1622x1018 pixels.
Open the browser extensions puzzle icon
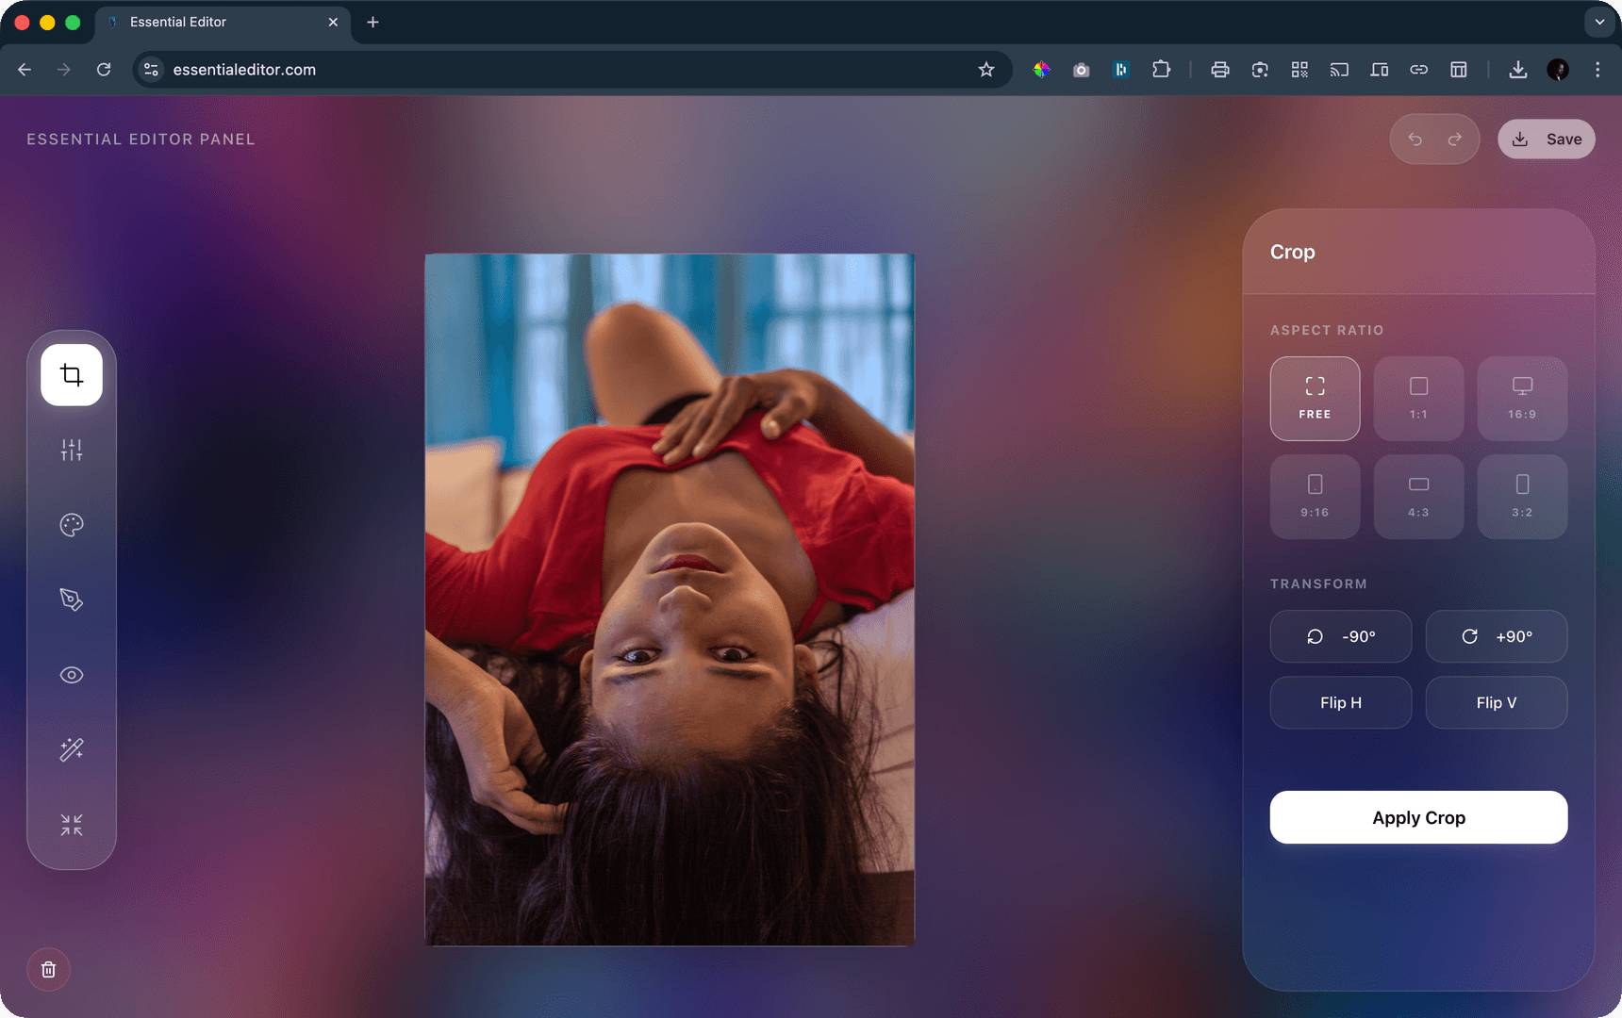tap(1162, 69)
